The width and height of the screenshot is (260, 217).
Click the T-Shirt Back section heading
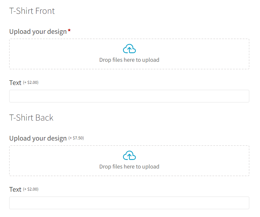(x=31, y=117)
